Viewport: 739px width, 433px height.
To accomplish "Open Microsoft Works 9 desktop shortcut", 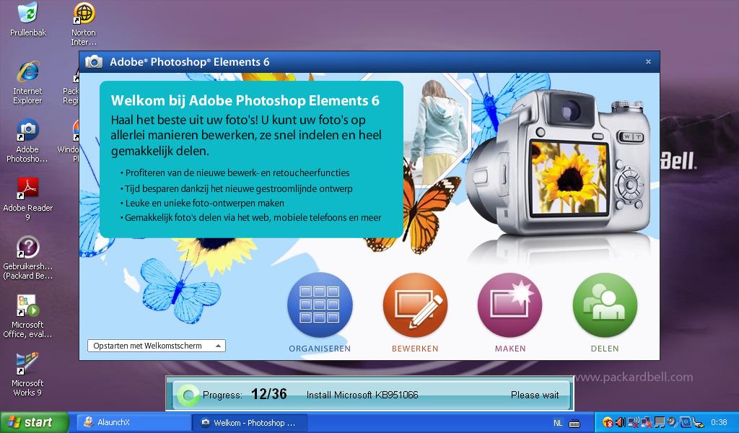I will (27, 365).
